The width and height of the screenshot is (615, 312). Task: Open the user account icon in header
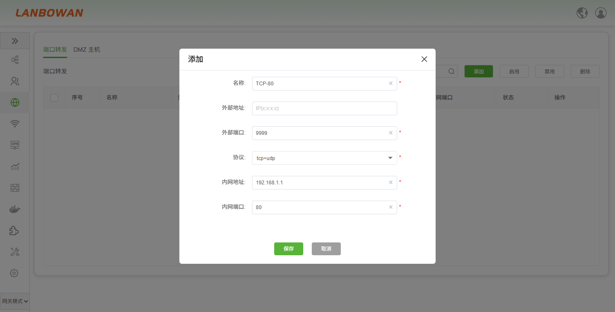(x=601, y=13)
